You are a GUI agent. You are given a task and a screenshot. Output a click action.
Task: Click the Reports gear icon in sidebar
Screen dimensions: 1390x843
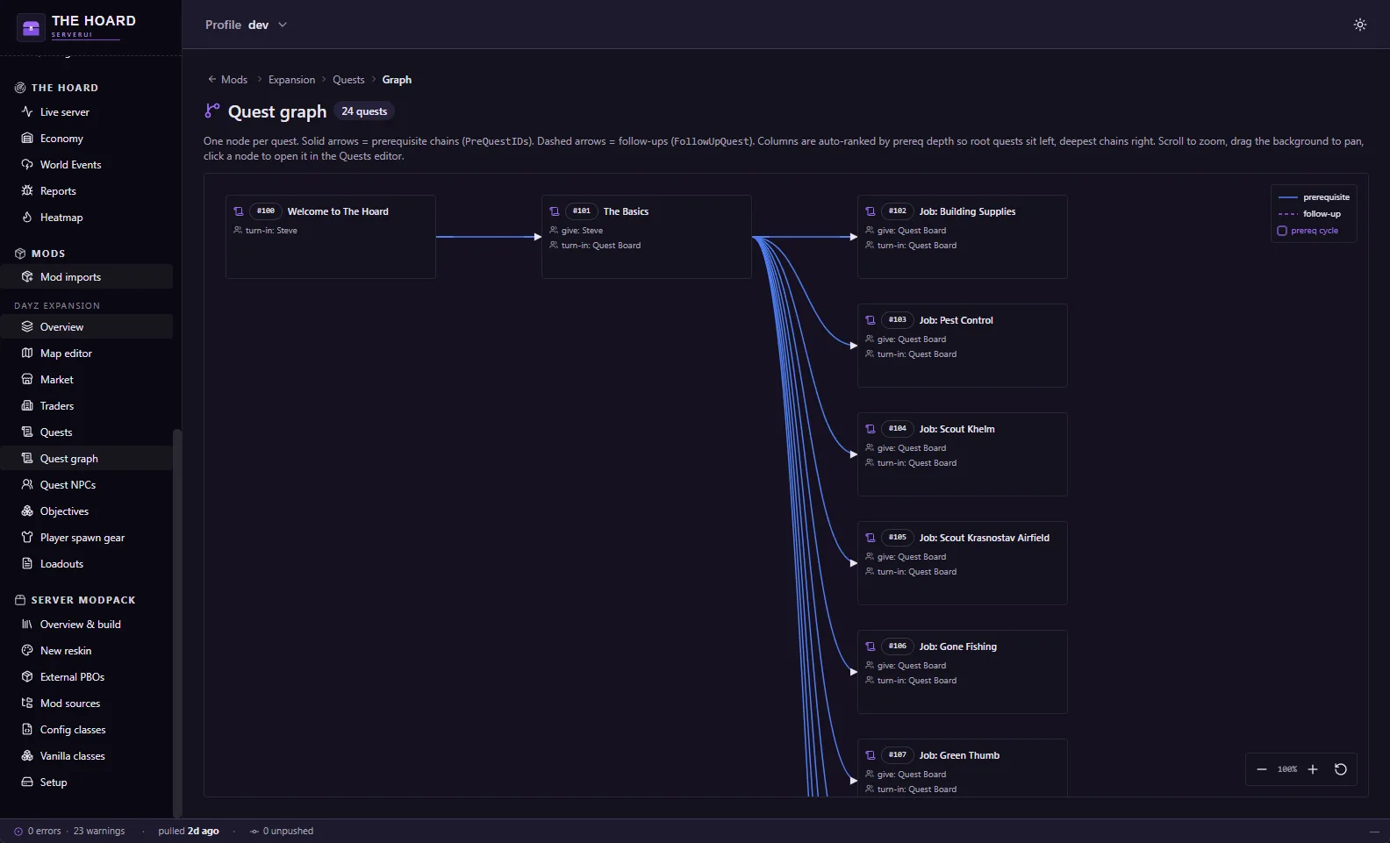point(27,191)
